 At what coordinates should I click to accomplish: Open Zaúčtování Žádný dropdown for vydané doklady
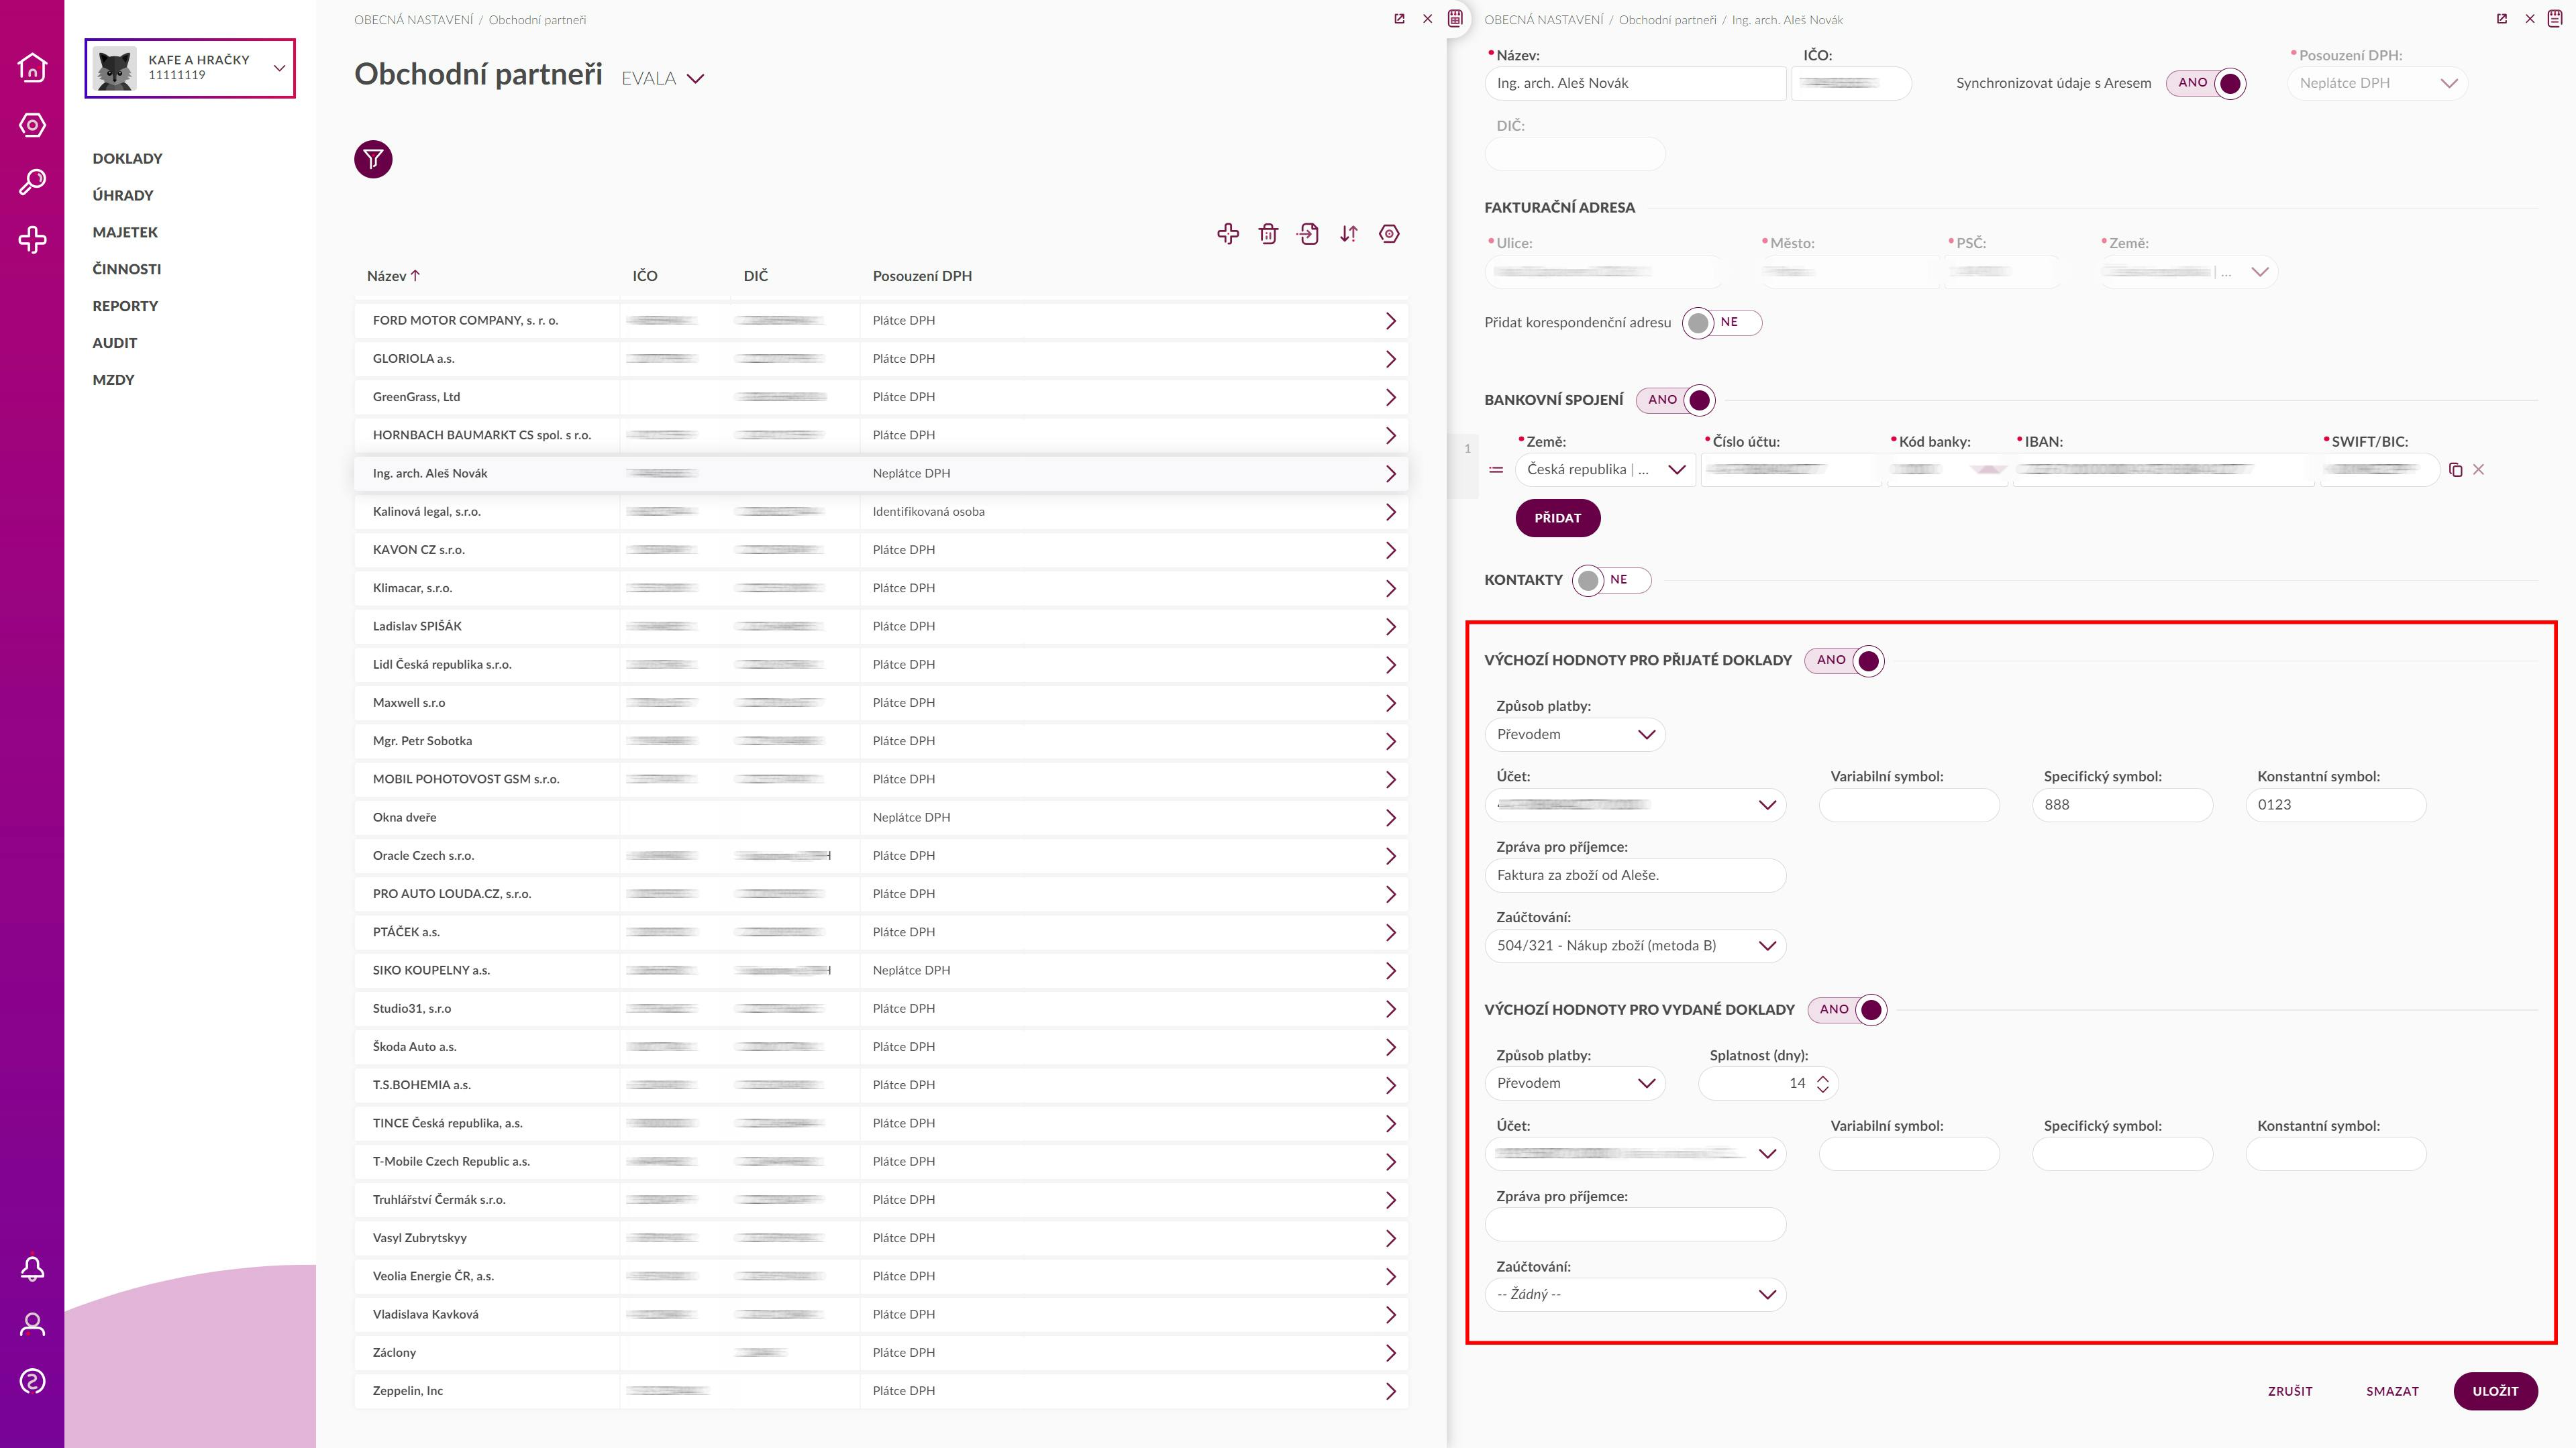tap(1635, 1295)
